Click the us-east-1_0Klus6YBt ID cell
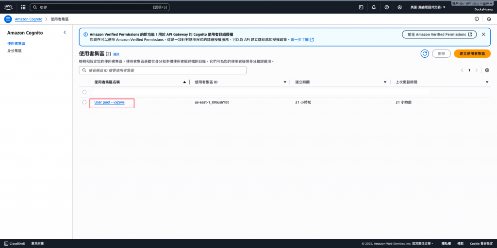497x248 pixels. (x=212, y=102)
